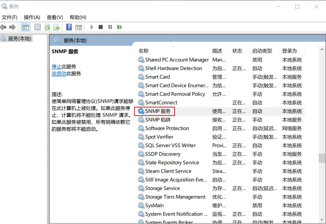326x224 pixels.
Task: Click the 停止 link to stop the service
Action: [x=57, y=67]
